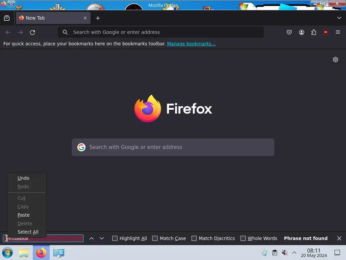The image size is (346, 260).
Task: Expand the list all tabs chevron
Action: (x=339, y=18)
